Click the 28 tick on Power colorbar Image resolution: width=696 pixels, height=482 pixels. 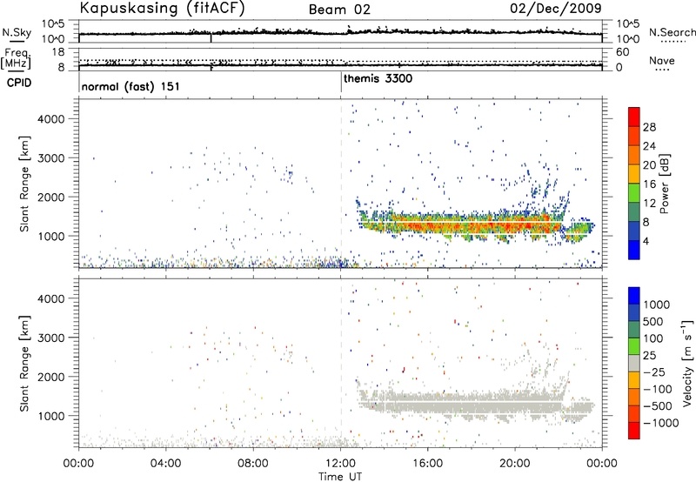649,127
